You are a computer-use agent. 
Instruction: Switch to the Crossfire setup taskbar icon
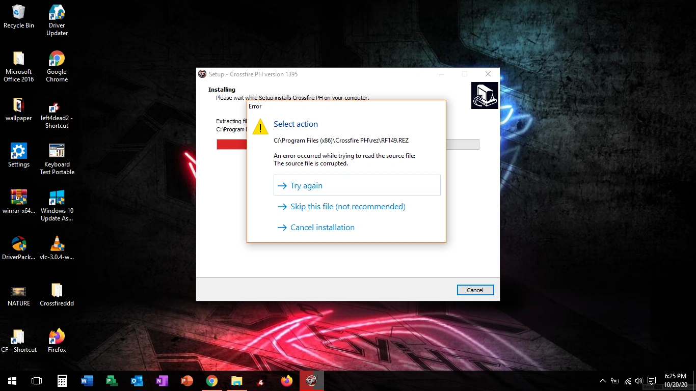coord(311,380)
